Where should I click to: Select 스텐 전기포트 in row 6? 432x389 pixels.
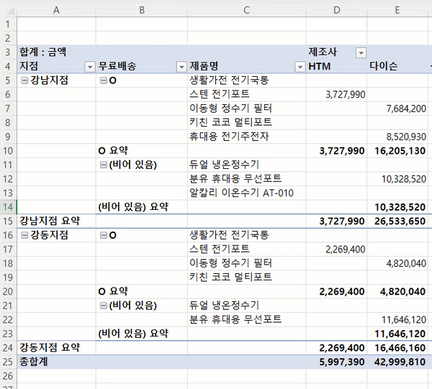pyautogui.click(x=246, y=94)
